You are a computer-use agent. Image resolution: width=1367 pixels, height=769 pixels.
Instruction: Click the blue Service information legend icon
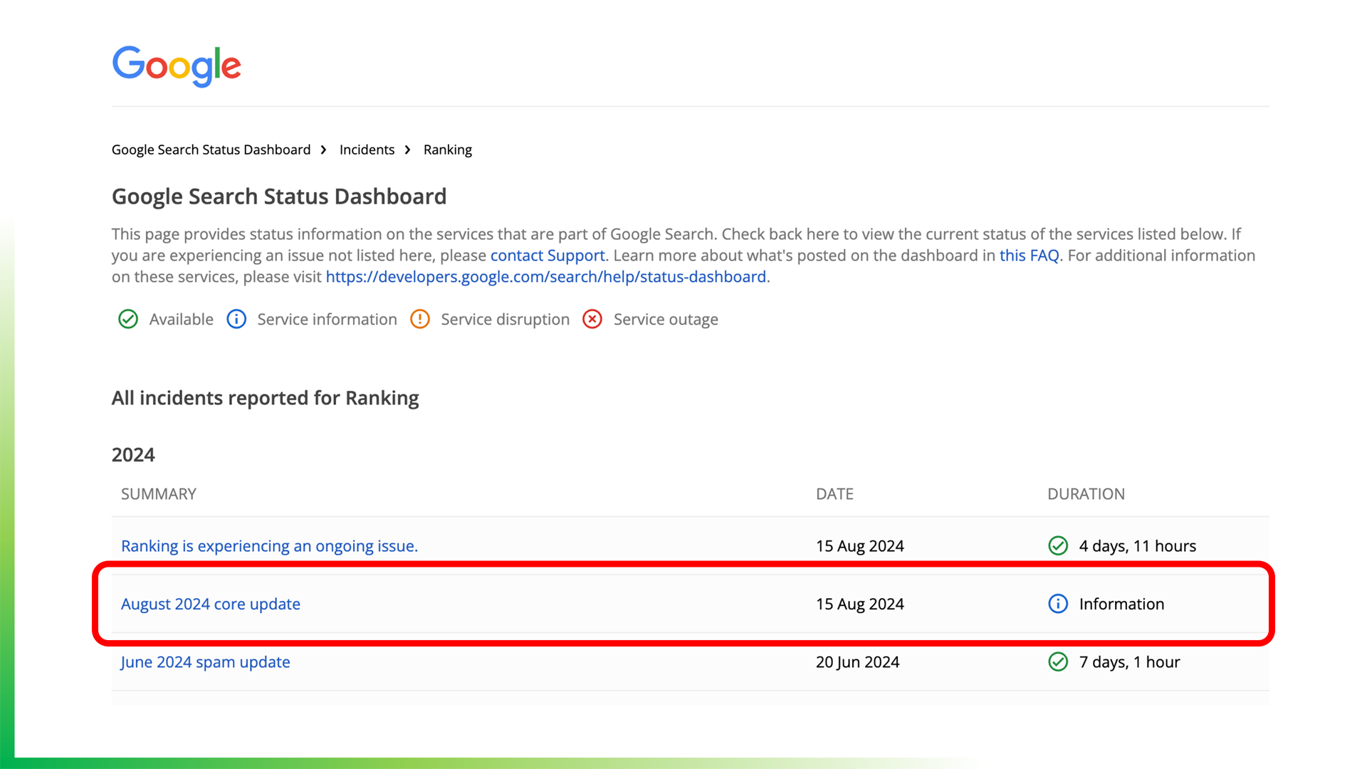coord(236,319)
